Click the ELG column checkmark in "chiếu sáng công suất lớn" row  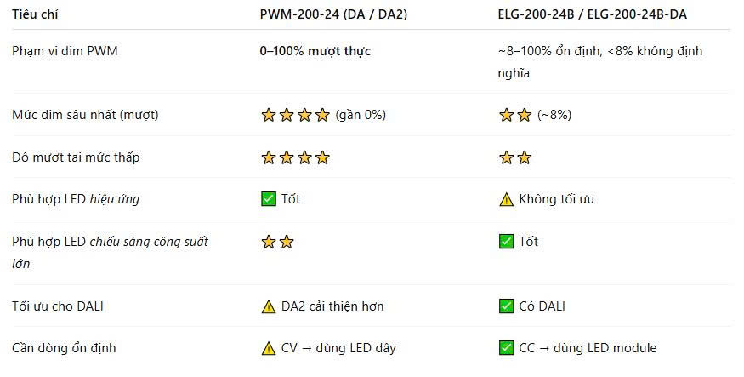click(506, 242)
